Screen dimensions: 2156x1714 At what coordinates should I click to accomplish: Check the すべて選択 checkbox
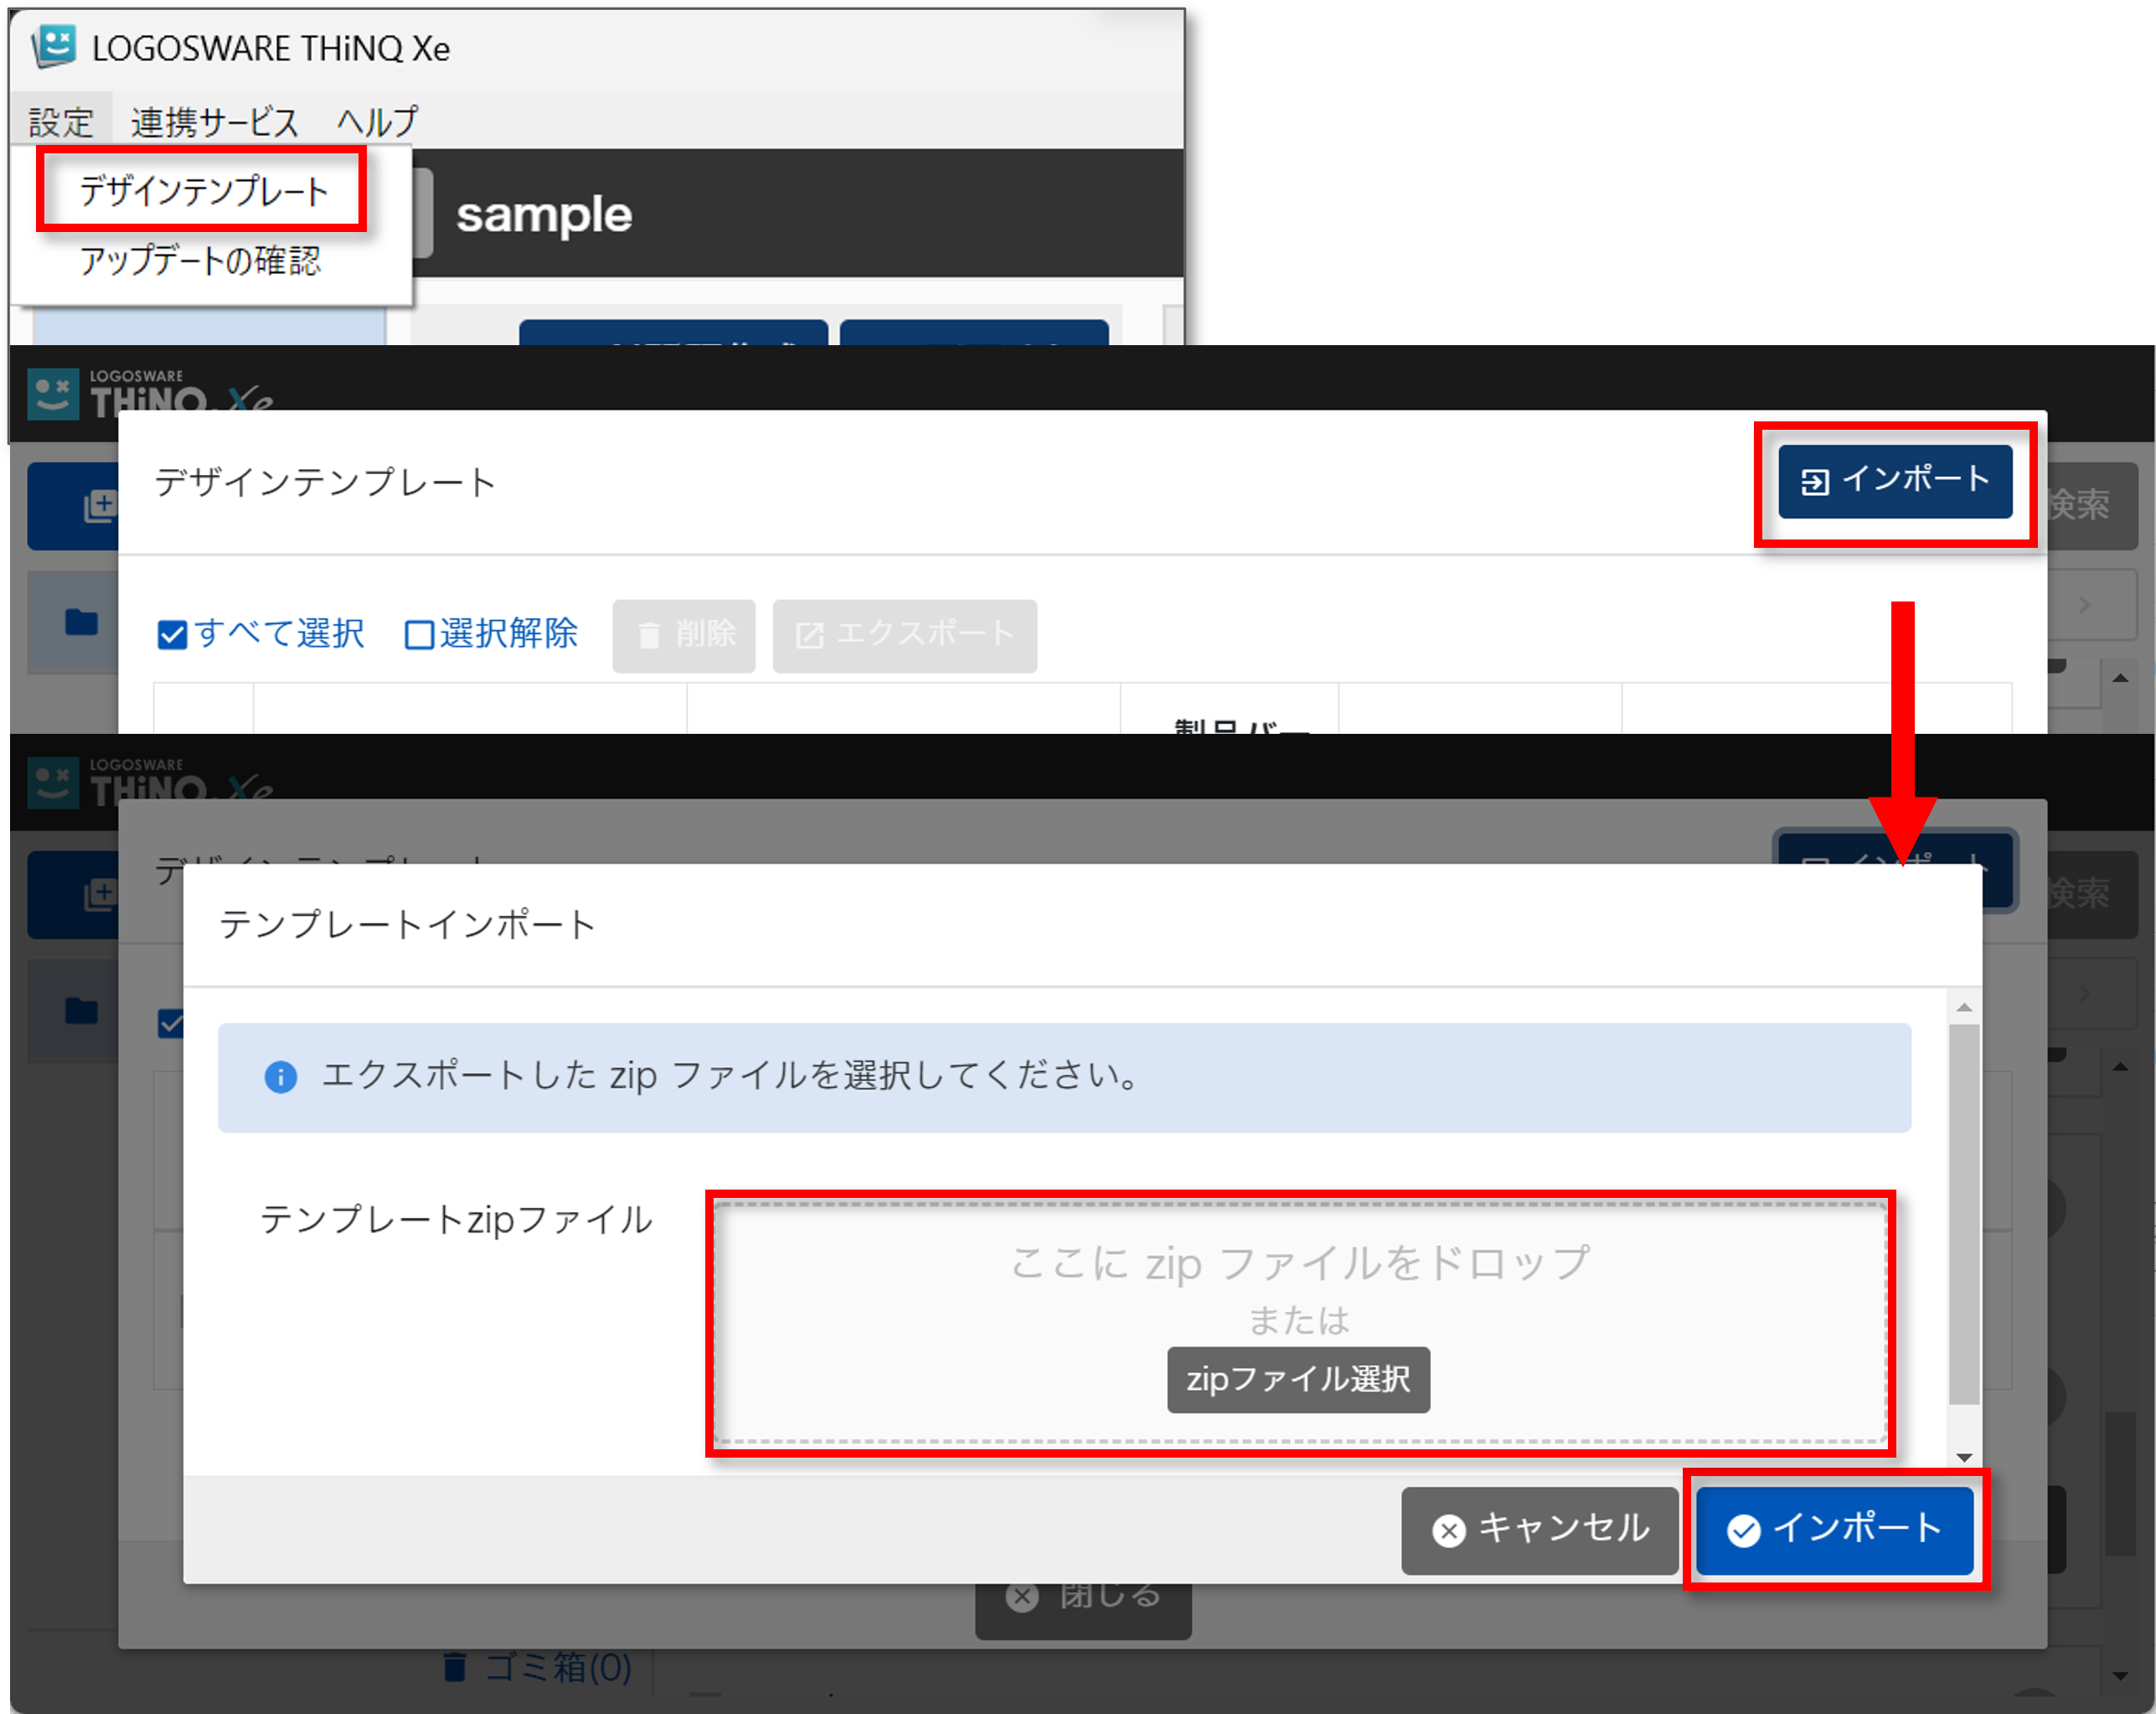coord(172,634)
